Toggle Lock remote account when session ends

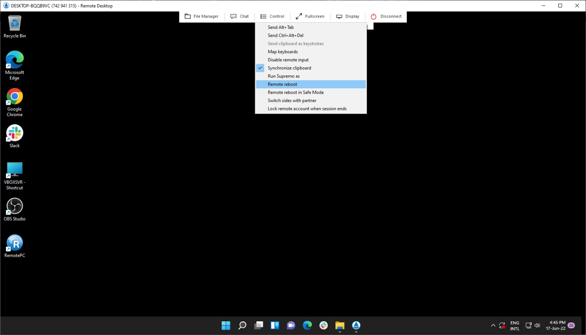pyautogui.click(x=311, y=109)
